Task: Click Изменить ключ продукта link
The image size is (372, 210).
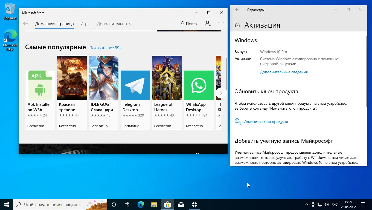Action: click(265, 122)
